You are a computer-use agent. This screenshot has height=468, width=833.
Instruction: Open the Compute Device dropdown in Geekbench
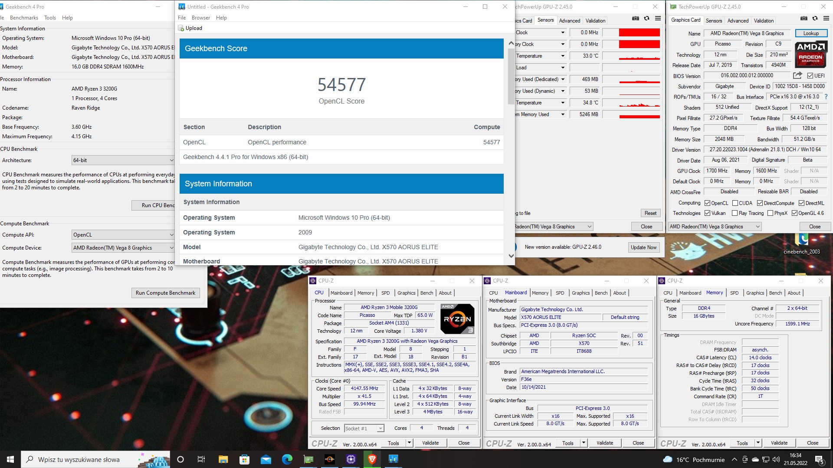tap(123, 248)
